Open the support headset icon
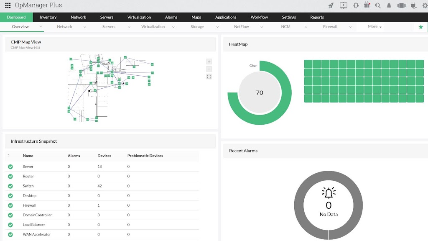 point(356,5)
